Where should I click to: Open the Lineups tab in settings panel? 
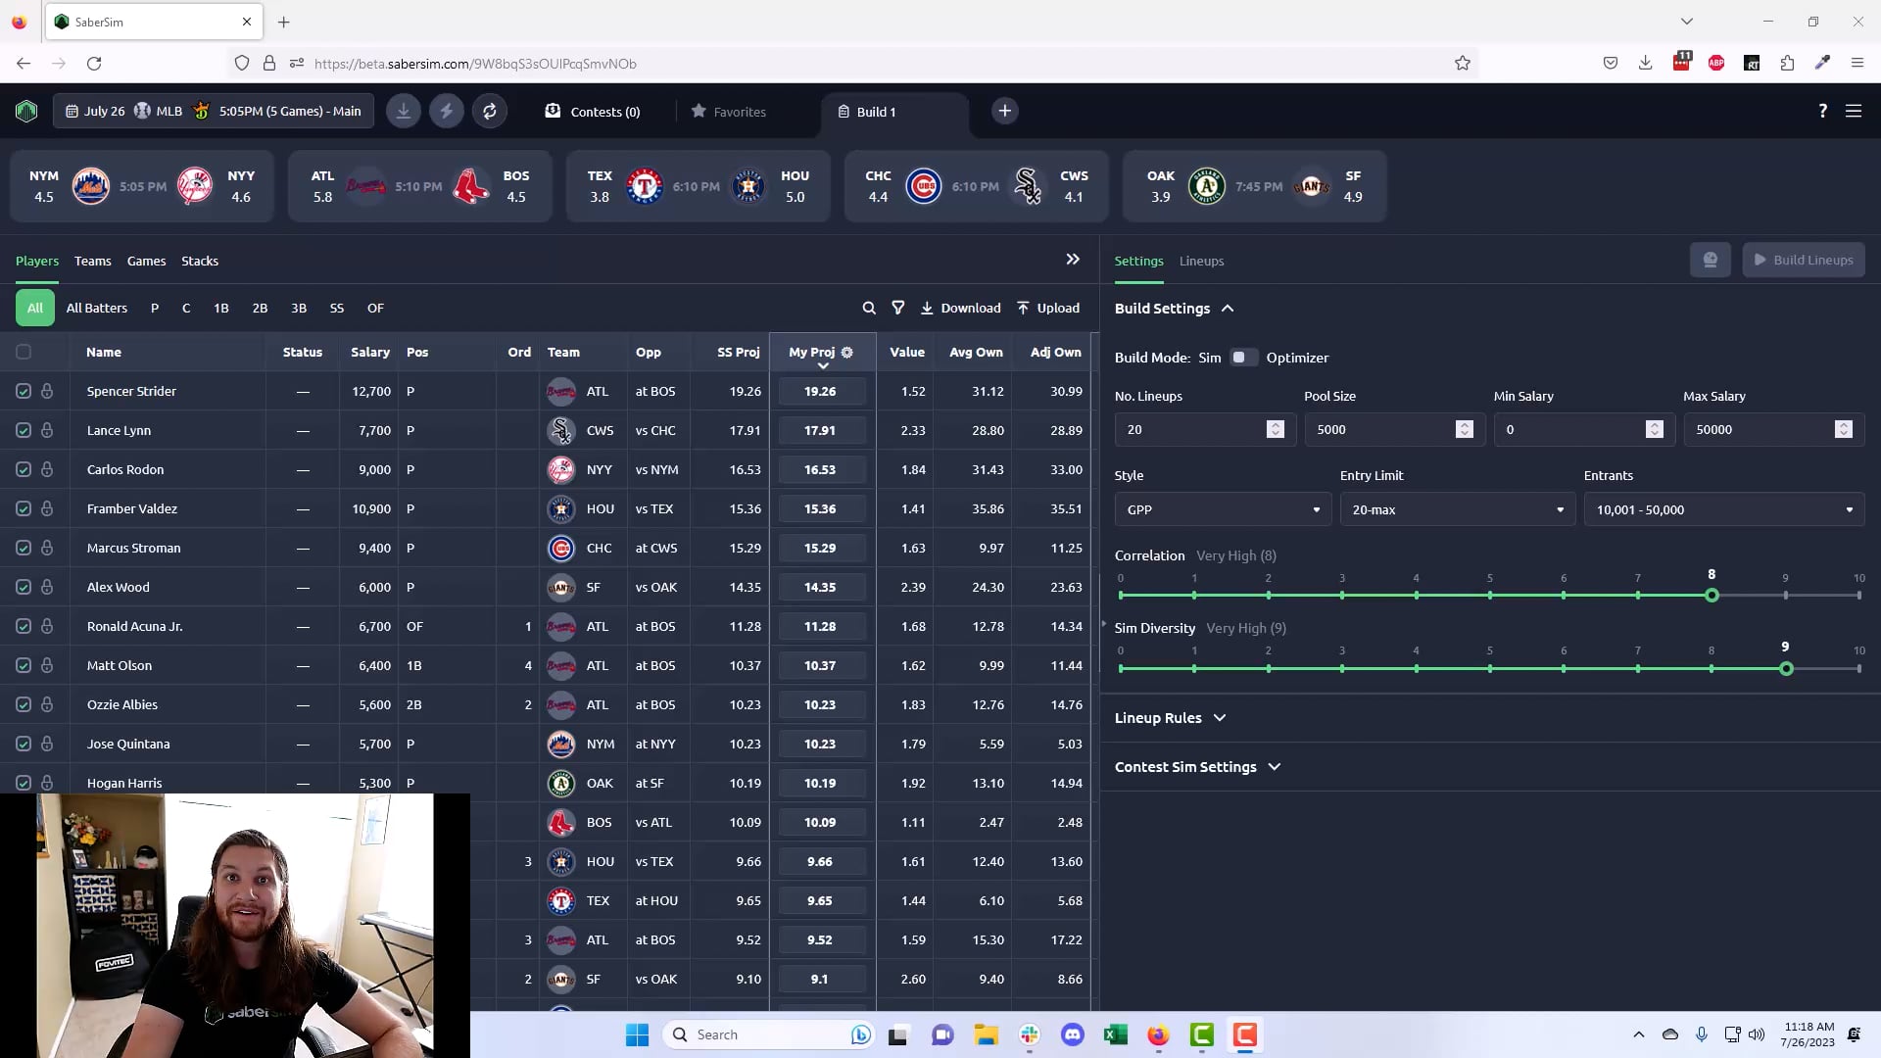click(1201, 261)
